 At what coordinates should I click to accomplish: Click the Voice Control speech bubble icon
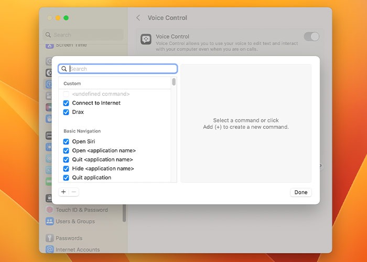146,39
